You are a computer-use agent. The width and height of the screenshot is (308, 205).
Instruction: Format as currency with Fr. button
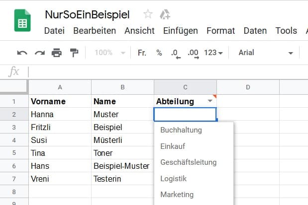pos(142,53)
